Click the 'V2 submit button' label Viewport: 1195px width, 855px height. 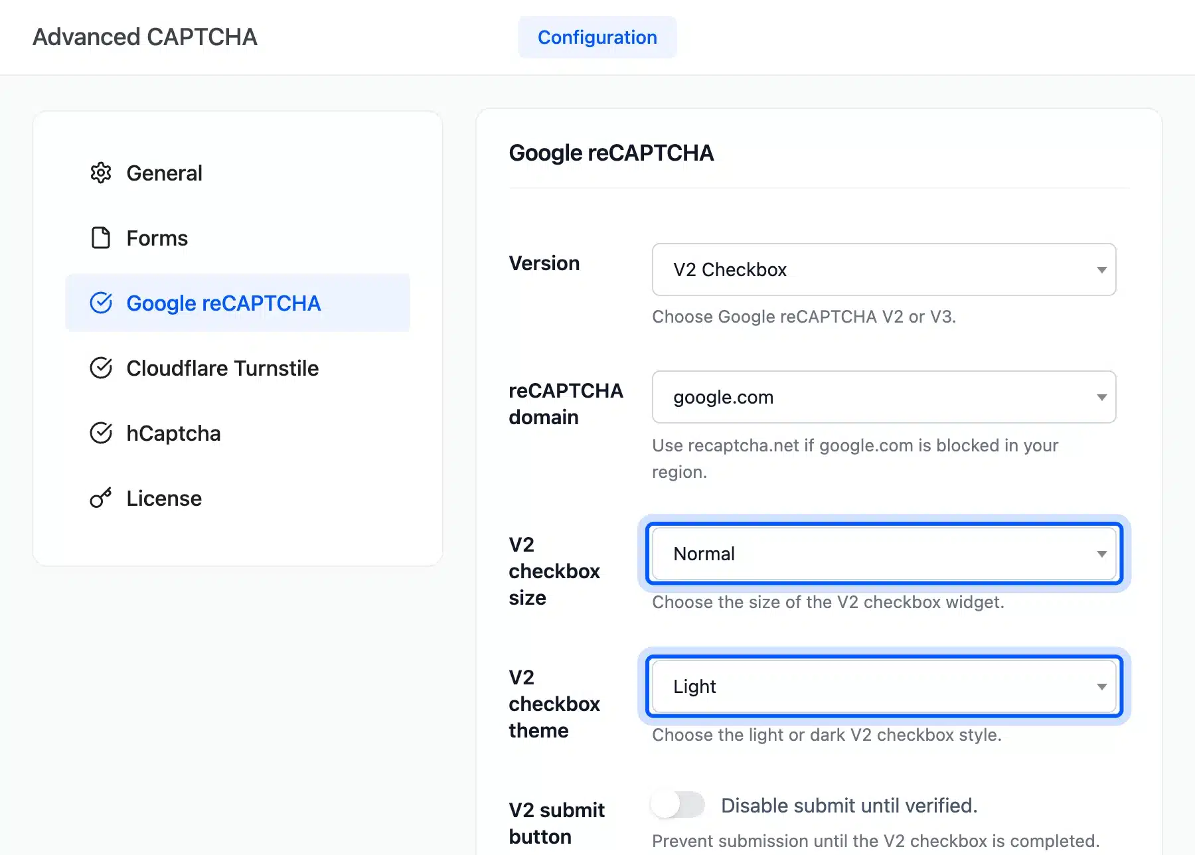[557, 823]
